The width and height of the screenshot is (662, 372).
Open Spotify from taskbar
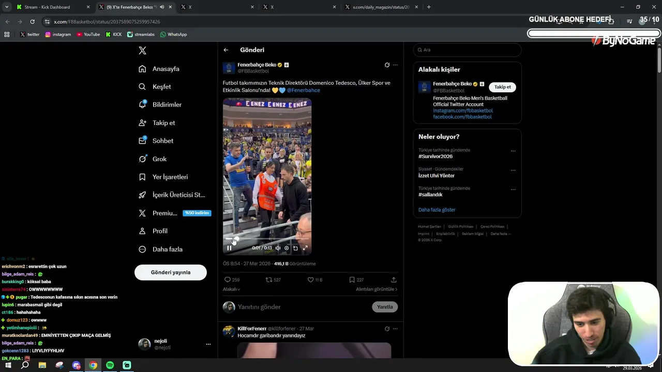[x=110, y=365]
